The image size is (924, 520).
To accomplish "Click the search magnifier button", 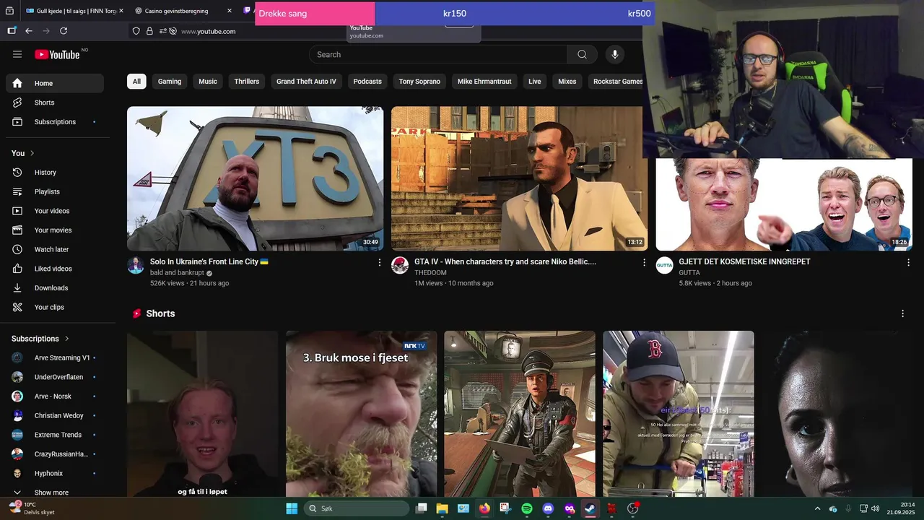I will 582,54.
